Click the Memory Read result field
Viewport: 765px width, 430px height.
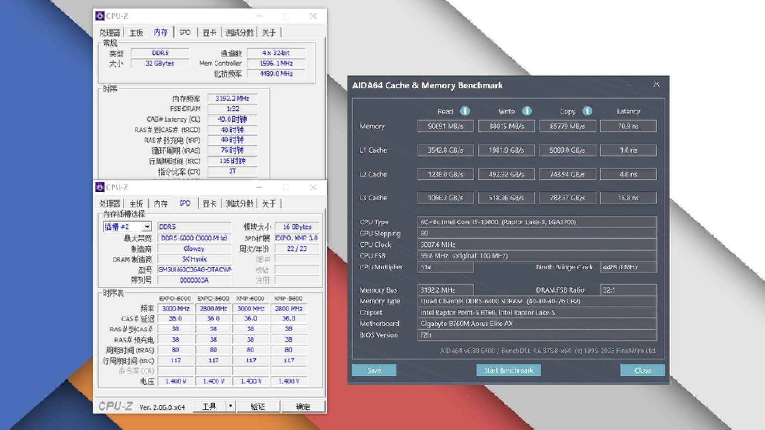pyautogui.click(x=445, y=126)
